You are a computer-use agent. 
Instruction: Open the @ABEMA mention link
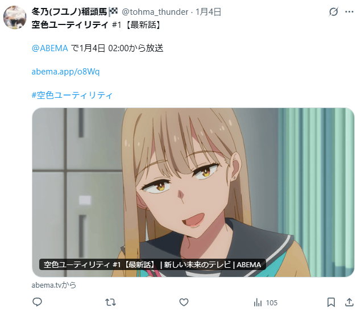point(49,48)
